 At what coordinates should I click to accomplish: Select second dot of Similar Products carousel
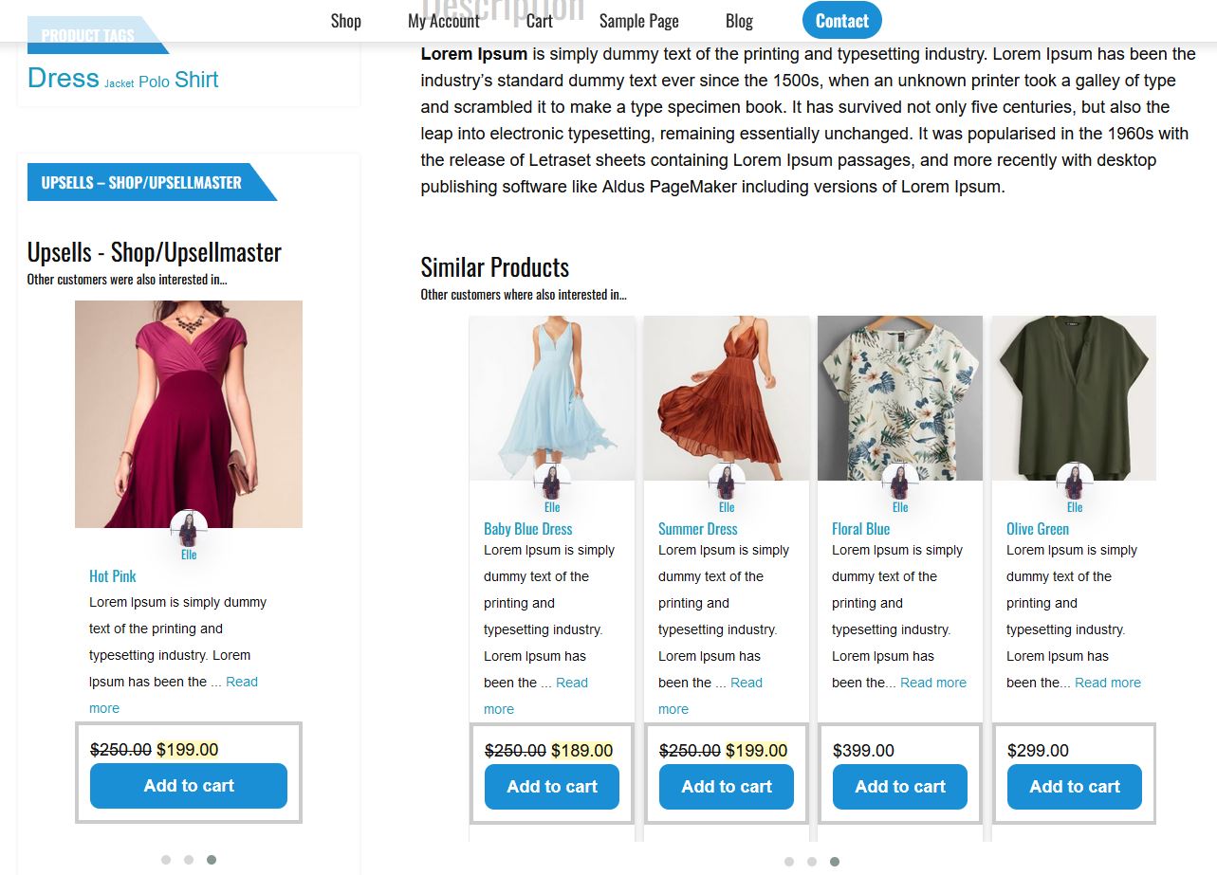tap(812, 862)
